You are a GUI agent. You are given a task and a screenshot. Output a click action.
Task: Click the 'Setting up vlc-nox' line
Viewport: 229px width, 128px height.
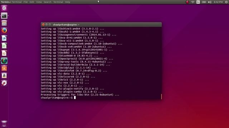pos(65,83)
